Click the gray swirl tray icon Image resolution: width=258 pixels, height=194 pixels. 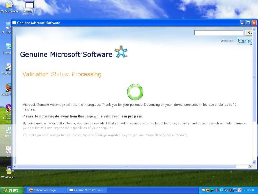(225, 190)
